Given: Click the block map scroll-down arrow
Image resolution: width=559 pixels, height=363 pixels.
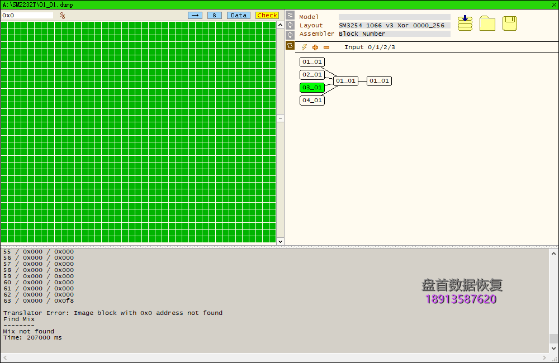Looking at the screenshot, I should 280,241.
